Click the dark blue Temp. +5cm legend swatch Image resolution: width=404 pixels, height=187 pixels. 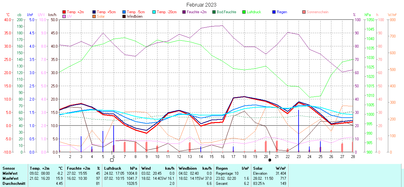(94, 12)
